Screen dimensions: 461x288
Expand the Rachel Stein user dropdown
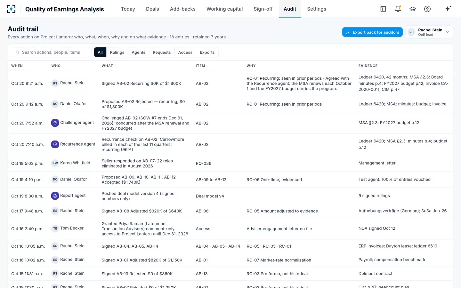pyautogui.click(x=429, y=32)
